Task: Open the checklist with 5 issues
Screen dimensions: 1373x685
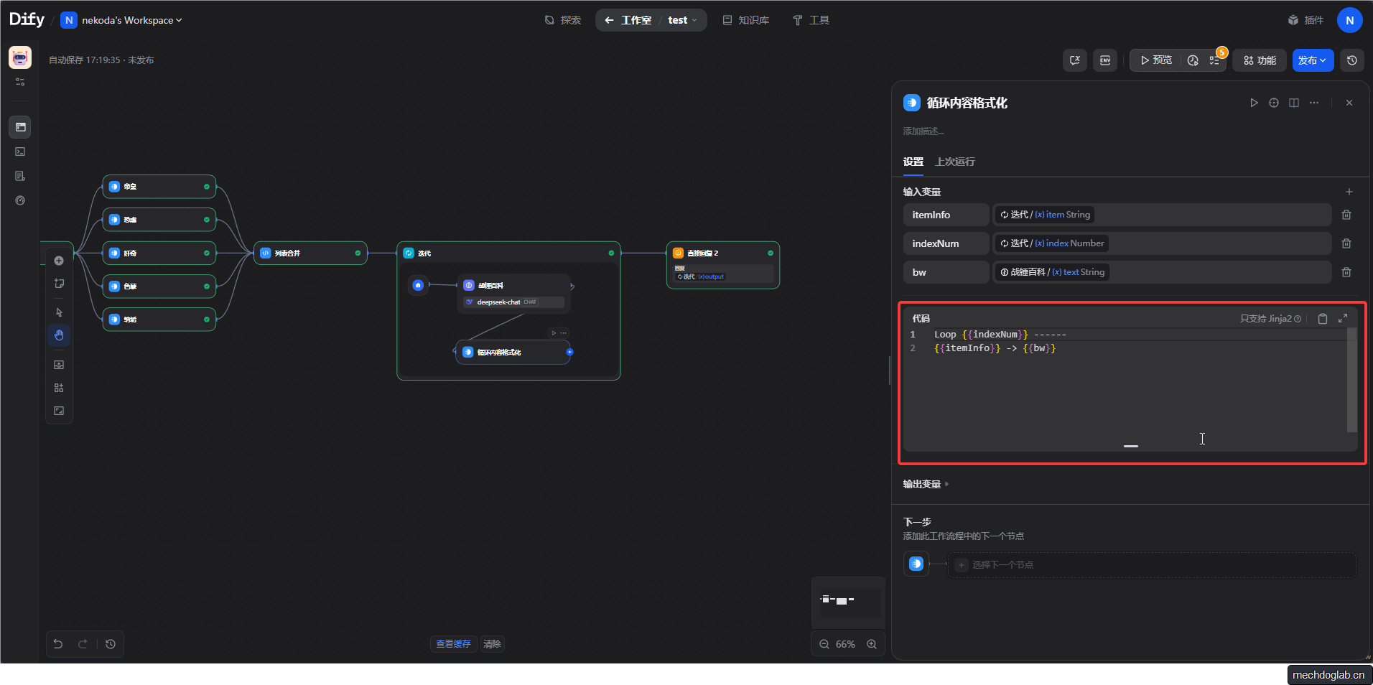Action: coord(1215,60)
